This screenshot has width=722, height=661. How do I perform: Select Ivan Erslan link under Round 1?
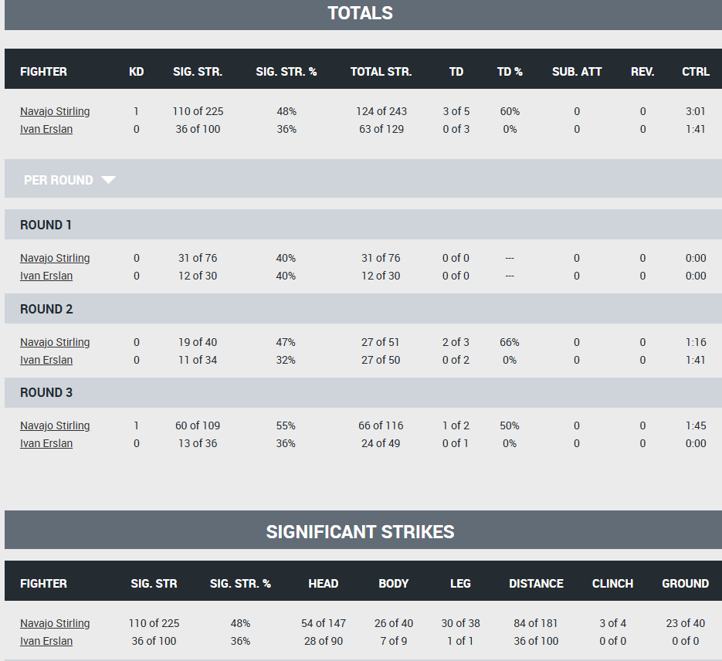pos(46,276)
